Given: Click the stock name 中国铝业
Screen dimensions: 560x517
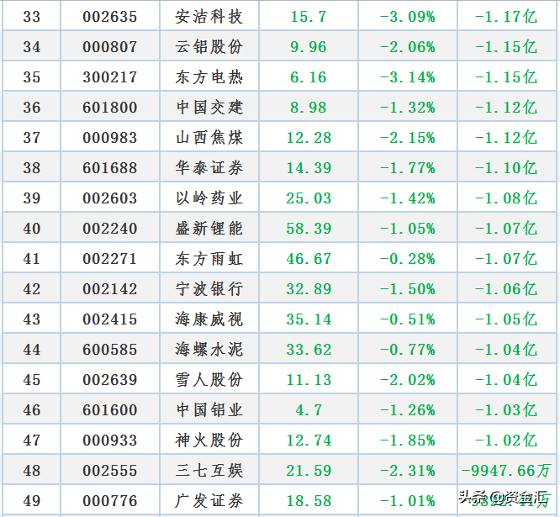Looking at the screenshot, I should (209, 410).
